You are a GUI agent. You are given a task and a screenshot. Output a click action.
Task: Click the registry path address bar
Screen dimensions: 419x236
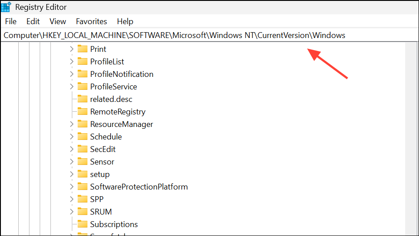click(x=209, y=35)
